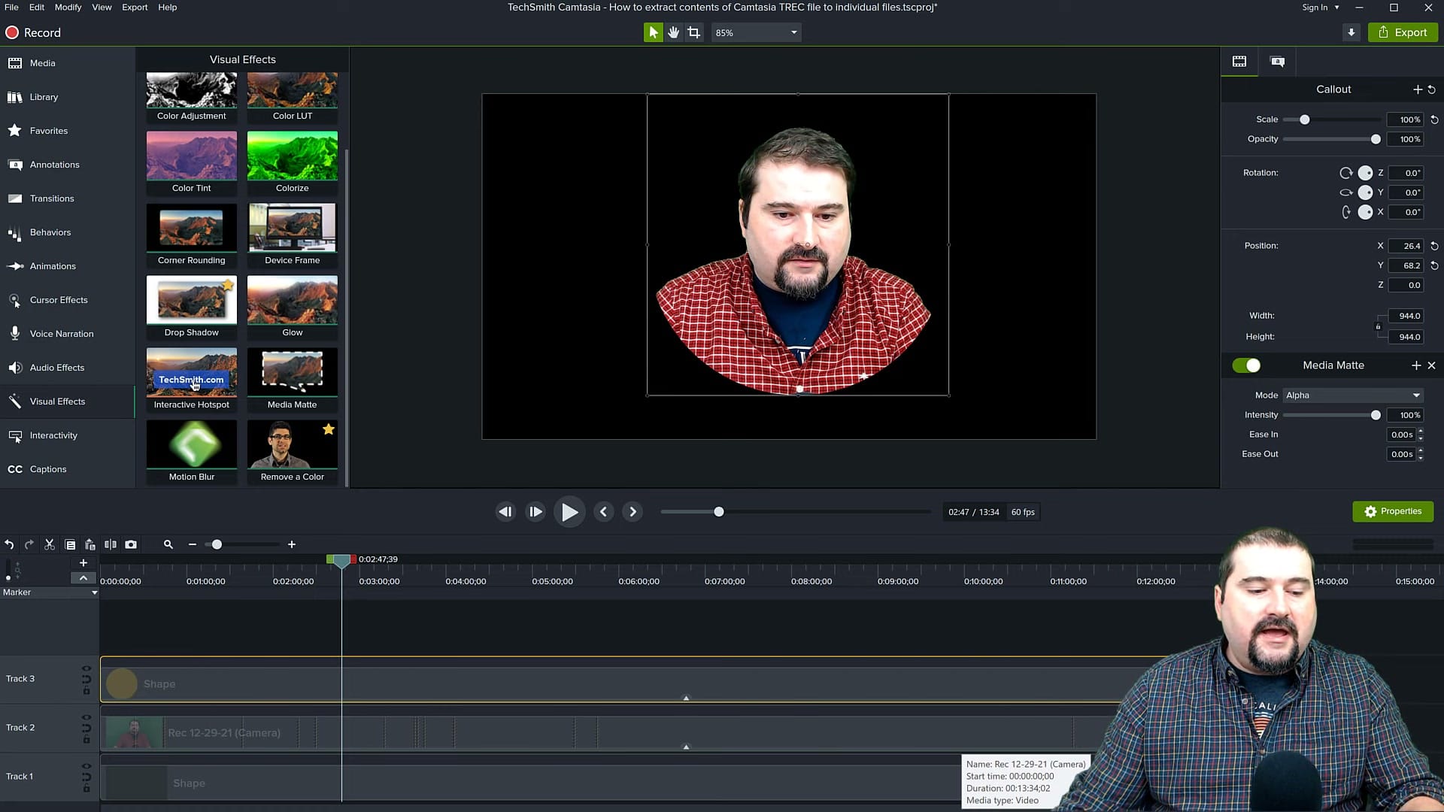Open the Properties panel
Screen dimensions: 1444x812
coord(1392,511)
